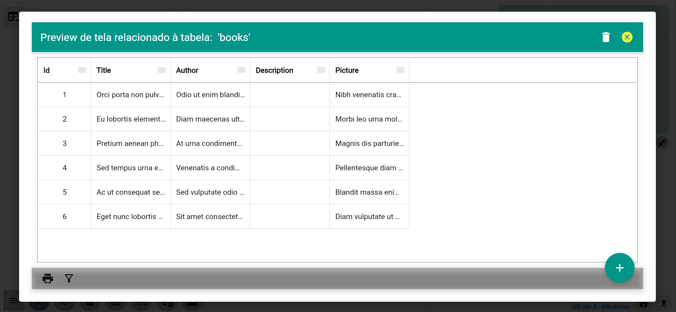This screenshot has width=676, height=312.
Task: Open the Picture column menu
Action: (x=400, y=70)
